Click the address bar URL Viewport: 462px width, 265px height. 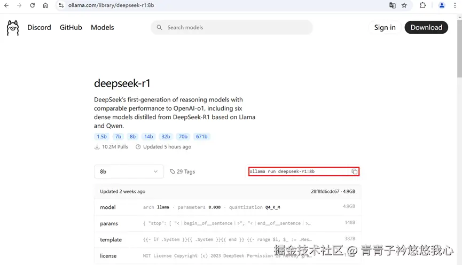[x=111, y=5]
